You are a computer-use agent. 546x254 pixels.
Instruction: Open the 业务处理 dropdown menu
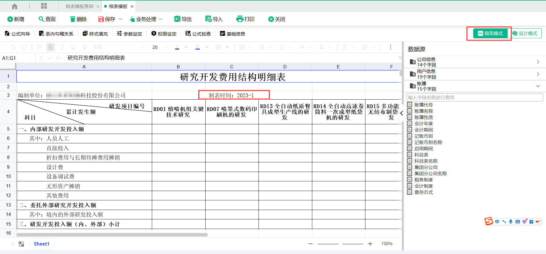(146, 19)
